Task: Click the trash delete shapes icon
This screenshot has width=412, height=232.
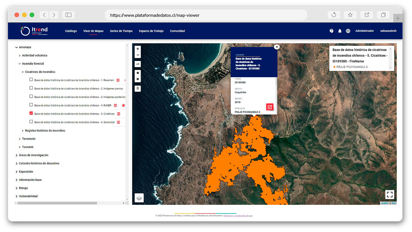Action: coord(138,88)
